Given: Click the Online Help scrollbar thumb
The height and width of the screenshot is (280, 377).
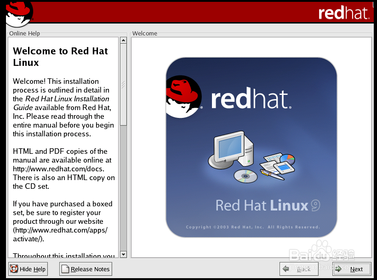Looking at the screenshot, I should point(123,84).
